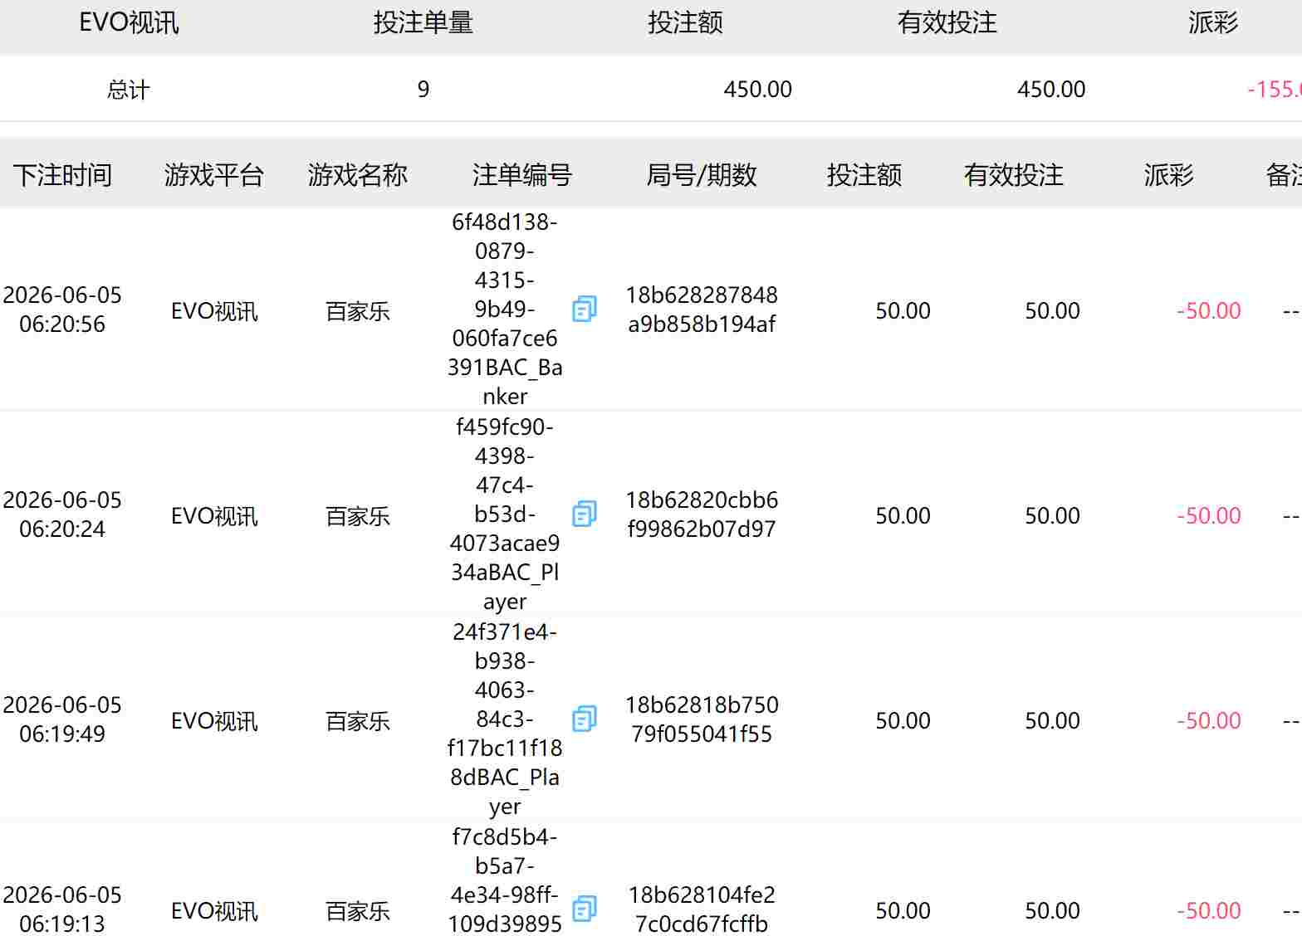Copy bet ID starting with 24f371e4
Screen dimensions: 1302x936
click(x=585, y=719)
